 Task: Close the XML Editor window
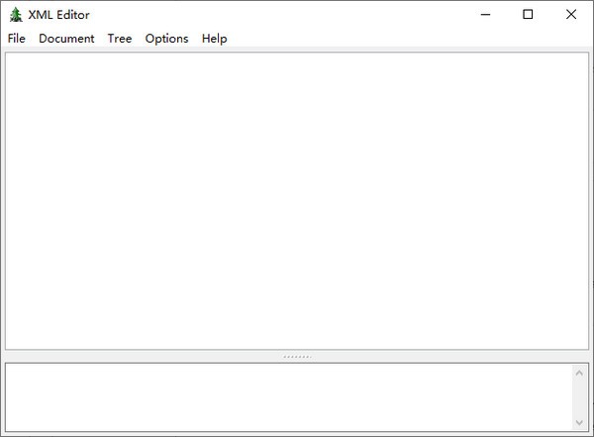(571, 15)
